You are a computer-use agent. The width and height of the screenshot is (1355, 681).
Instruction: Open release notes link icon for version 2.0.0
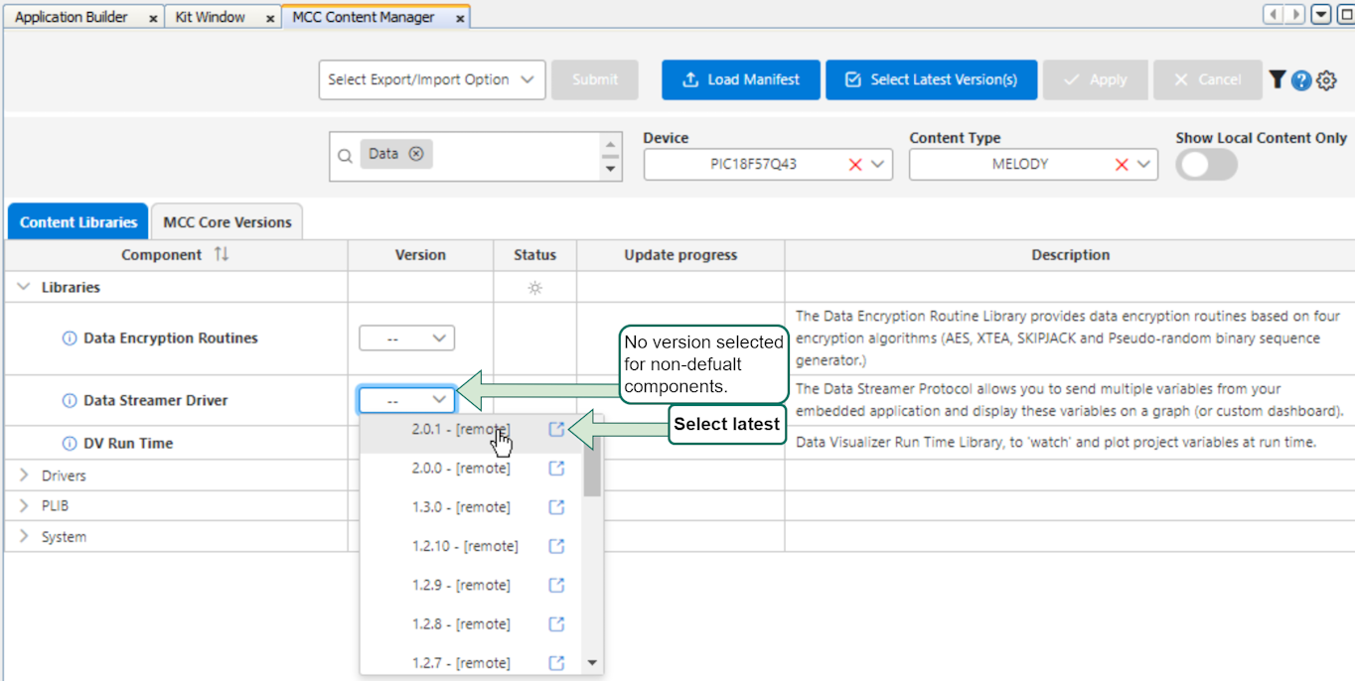(x=556, y=469)
